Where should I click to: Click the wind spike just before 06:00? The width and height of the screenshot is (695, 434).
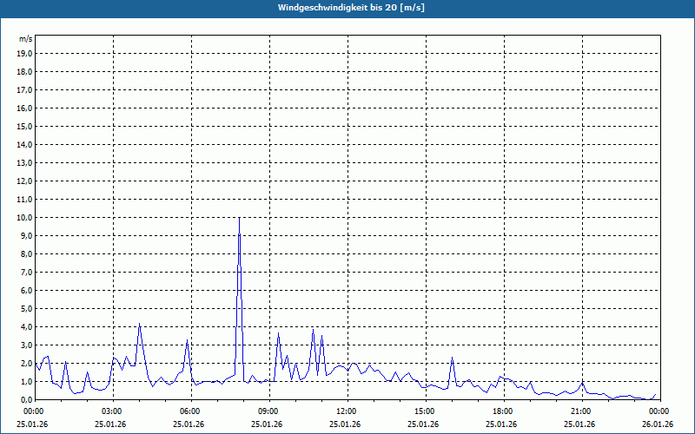click(x=187, y=341)
